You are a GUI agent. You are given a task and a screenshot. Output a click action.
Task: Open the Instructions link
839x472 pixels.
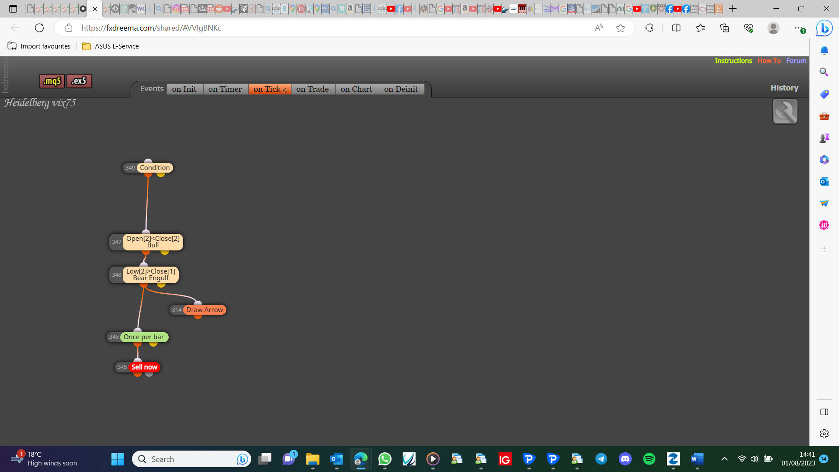(733, 61)
